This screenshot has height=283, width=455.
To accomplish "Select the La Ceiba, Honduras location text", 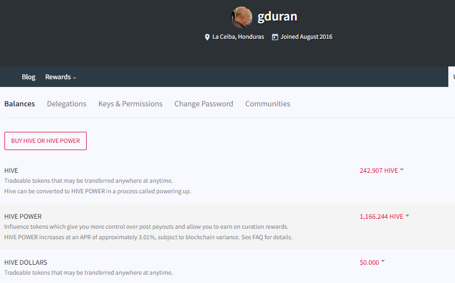I will coord(238,37).
